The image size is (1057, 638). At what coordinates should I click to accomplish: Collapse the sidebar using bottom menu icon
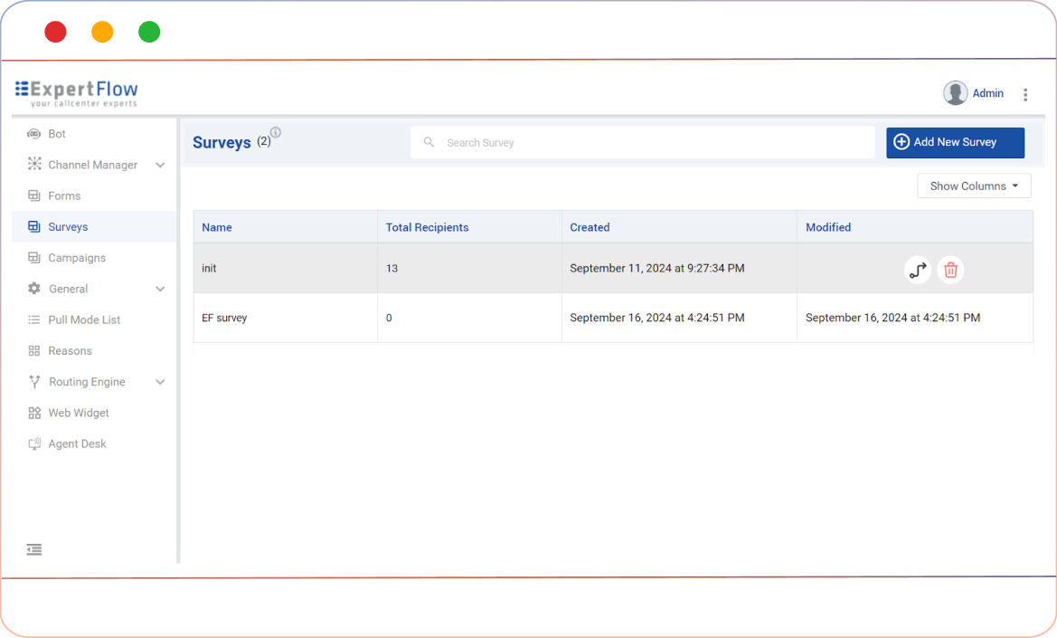click(x=34, y=549)
